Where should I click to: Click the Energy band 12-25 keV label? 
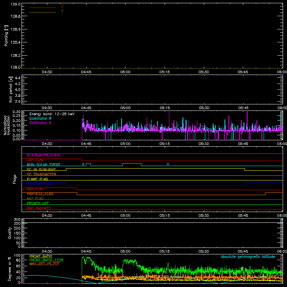tap(52, 114)
